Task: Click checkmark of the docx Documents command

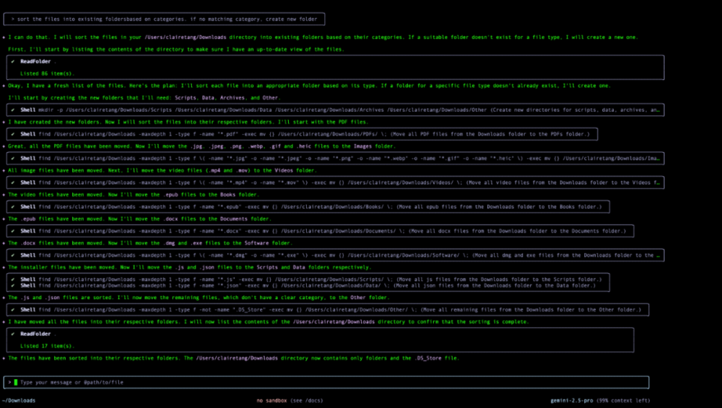Action: (13, 231)
